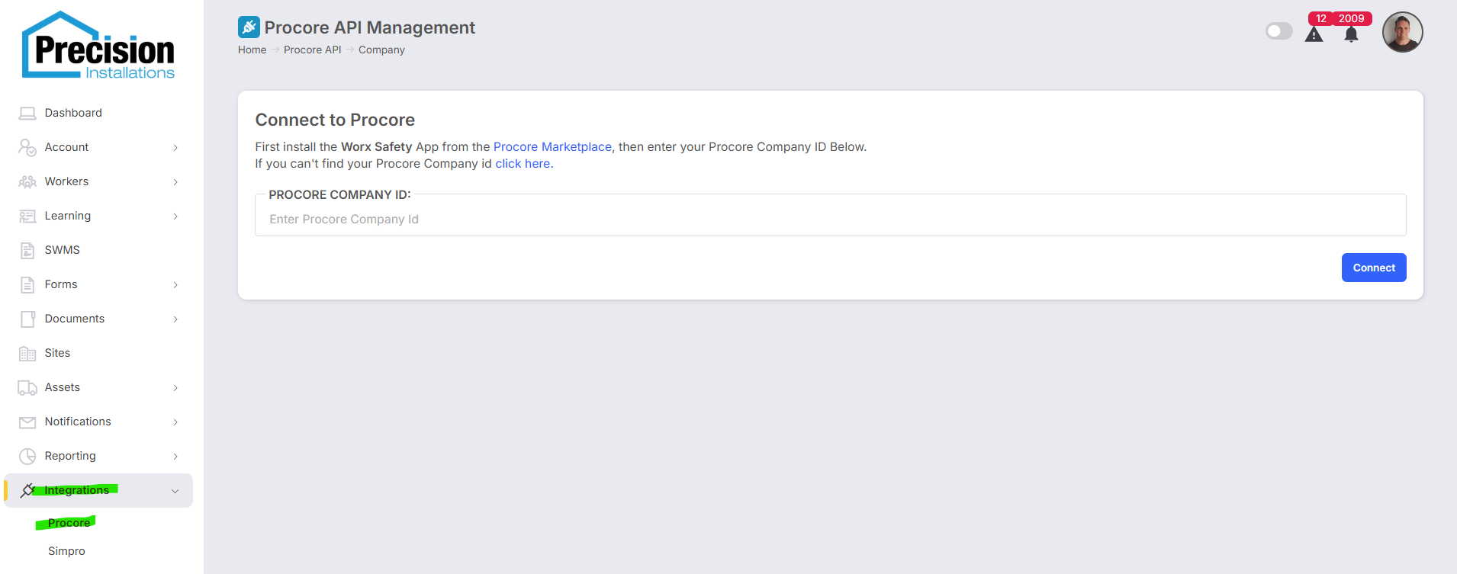1457x574 pixels.
Task: Click the 'Connect to Procore' heading
Action: [335, 120]
